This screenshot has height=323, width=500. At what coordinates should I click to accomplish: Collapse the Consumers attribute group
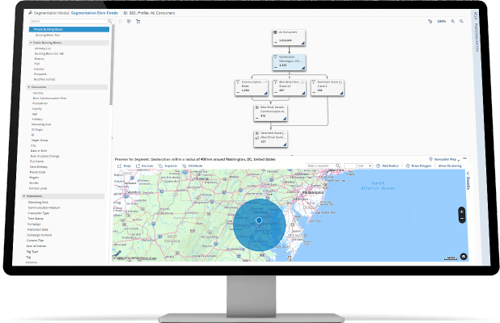click(x=28, y=87)
